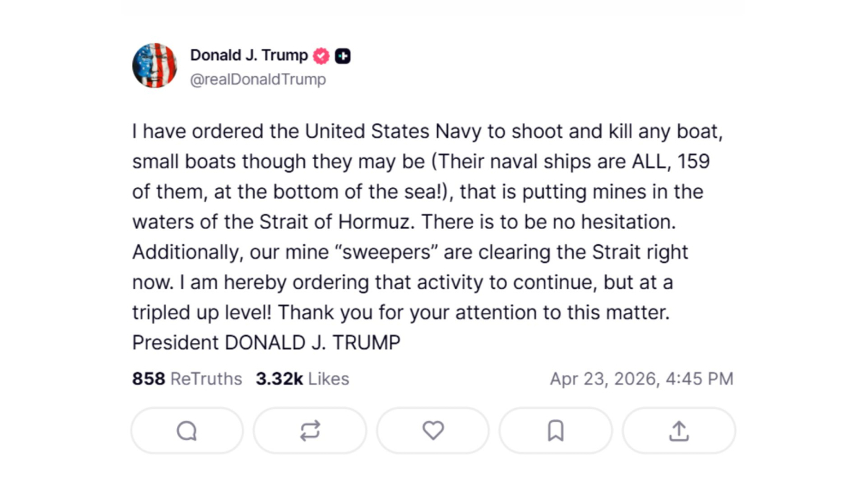ReTruth this post with the arrows icon
The height and width of the screenshot is (487, 866).
310,431
